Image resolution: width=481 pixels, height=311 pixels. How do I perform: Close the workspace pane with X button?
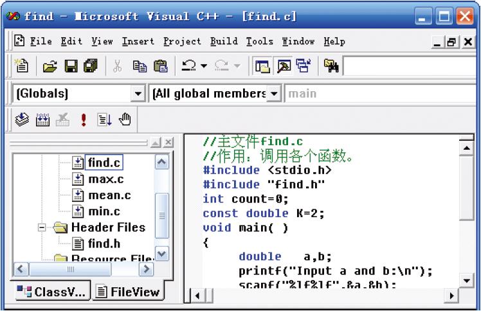[168, 143]
